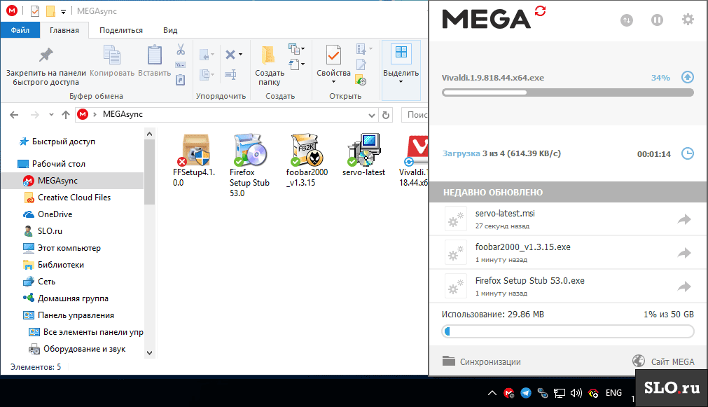Click the volume speaker tray icon
The image size is (708, 407).
pyautogui.click(x=576, y=393)
